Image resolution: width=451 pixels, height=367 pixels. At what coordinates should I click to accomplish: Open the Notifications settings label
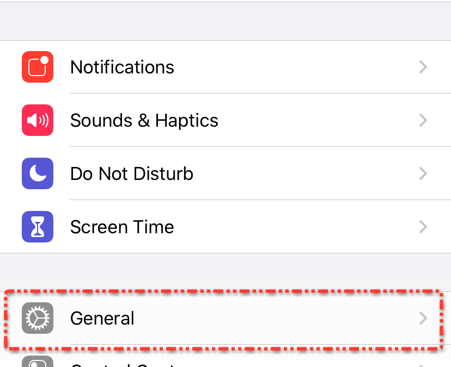coord(122,67)
